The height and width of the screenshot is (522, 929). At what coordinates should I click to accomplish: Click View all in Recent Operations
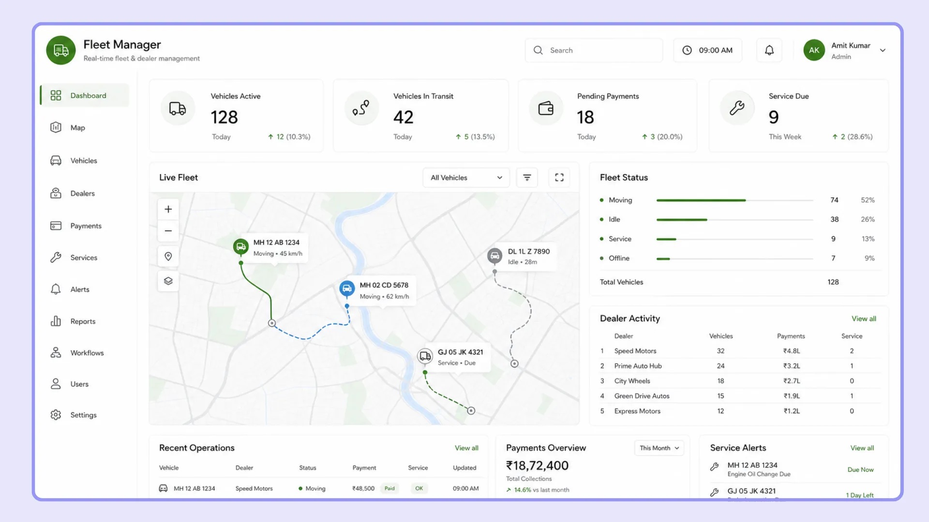tap(466, 448)
